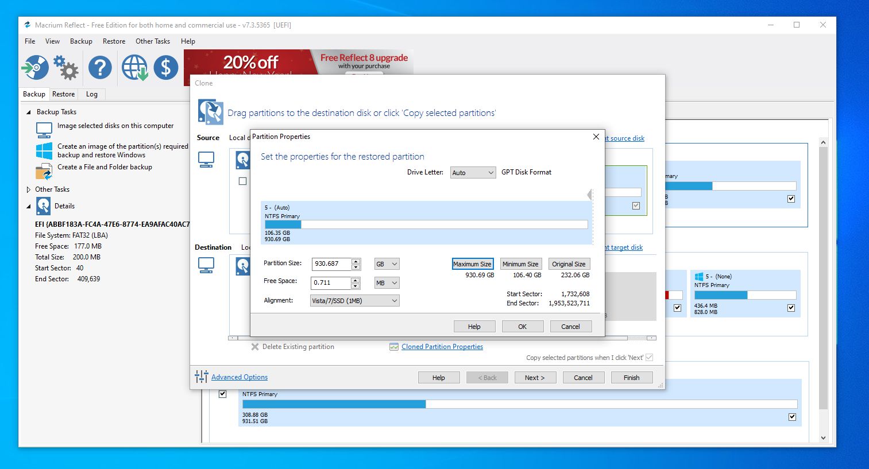Click the Free Space value field
Image resolution: width=869 pixels, height=469 pixels.
pos(331,282)
